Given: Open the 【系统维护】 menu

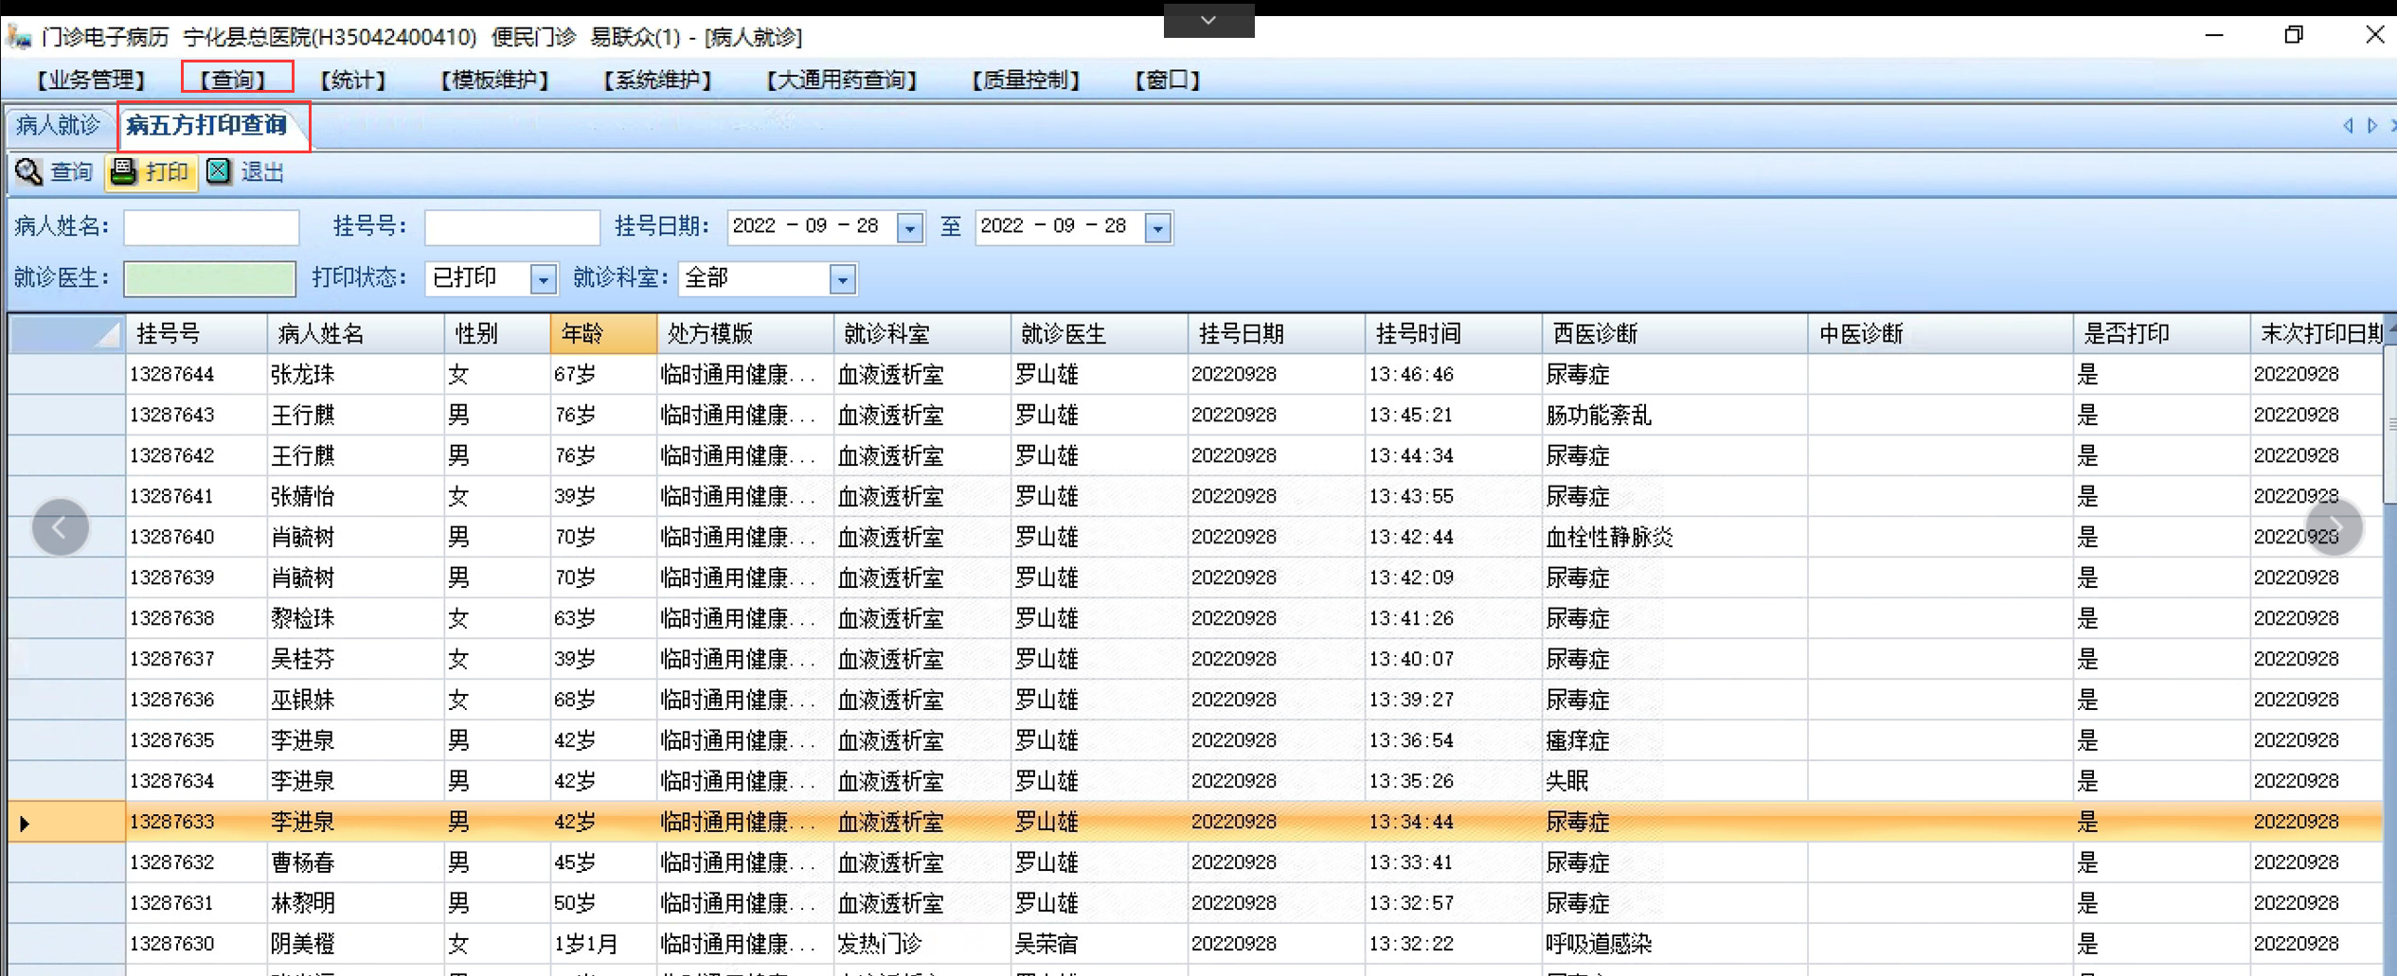Looking at the screenshot, I should click(x=657, y=80).
